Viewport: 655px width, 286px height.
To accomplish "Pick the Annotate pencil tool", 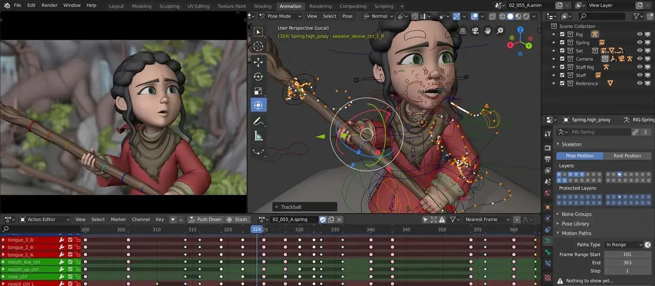I will pos(258,121).
